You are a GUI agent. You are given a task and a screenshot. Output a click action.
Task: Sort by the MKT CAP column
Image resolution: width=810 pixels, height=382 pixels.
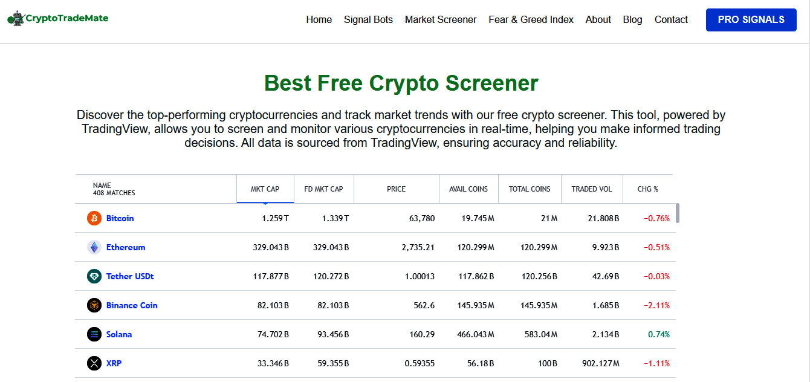[x=265, y=189]
